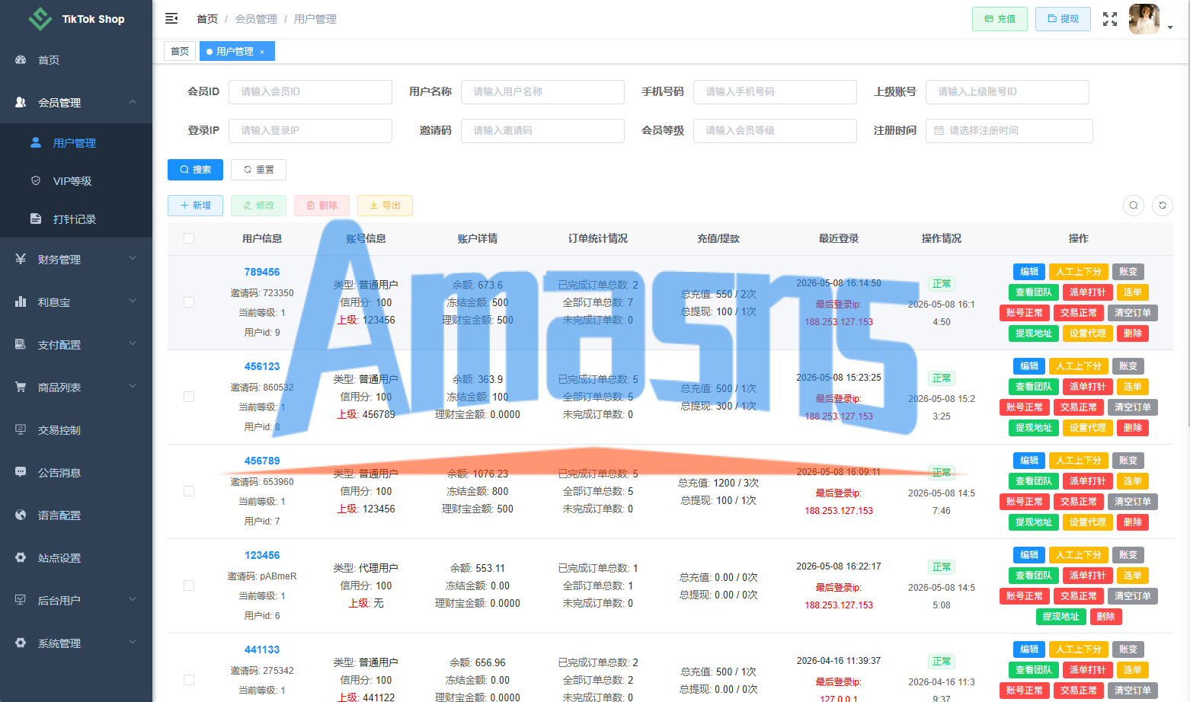Open user 789456 profile link
Screen dimensions: 1190x702
[x=262, y=272]
